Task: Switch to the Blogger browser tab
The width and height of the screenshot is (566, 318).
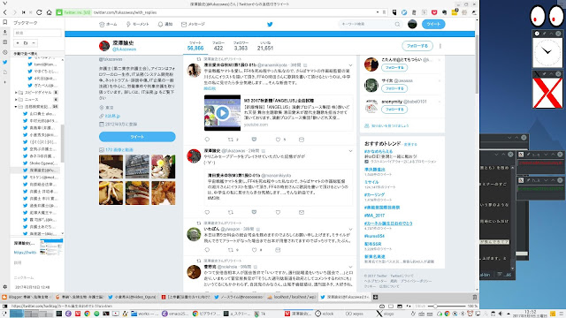Action: (27, 297)
